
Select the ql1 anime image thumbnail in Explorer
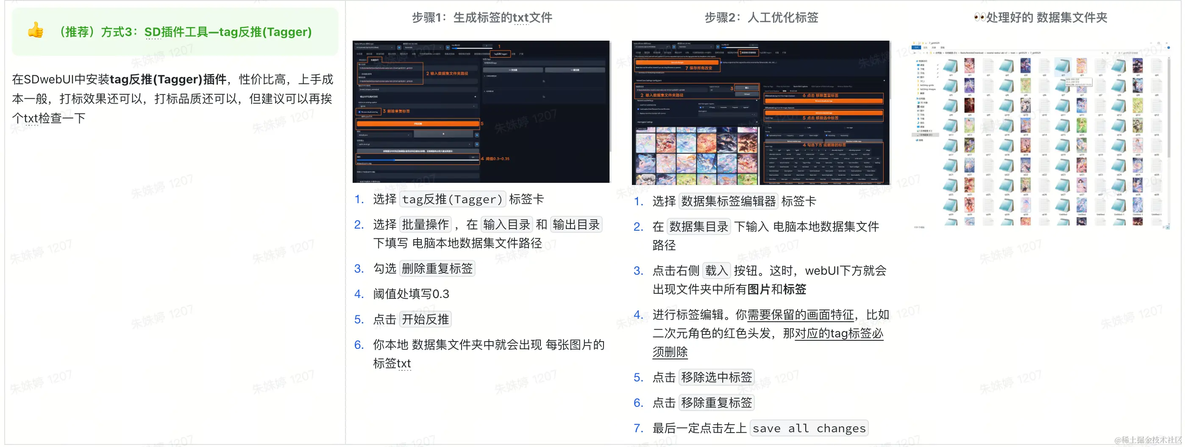pyautogui.click(x=970, y=66)
